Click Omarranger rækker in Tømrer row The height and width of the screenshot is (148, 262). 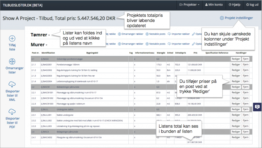click(x=131, y=34)
